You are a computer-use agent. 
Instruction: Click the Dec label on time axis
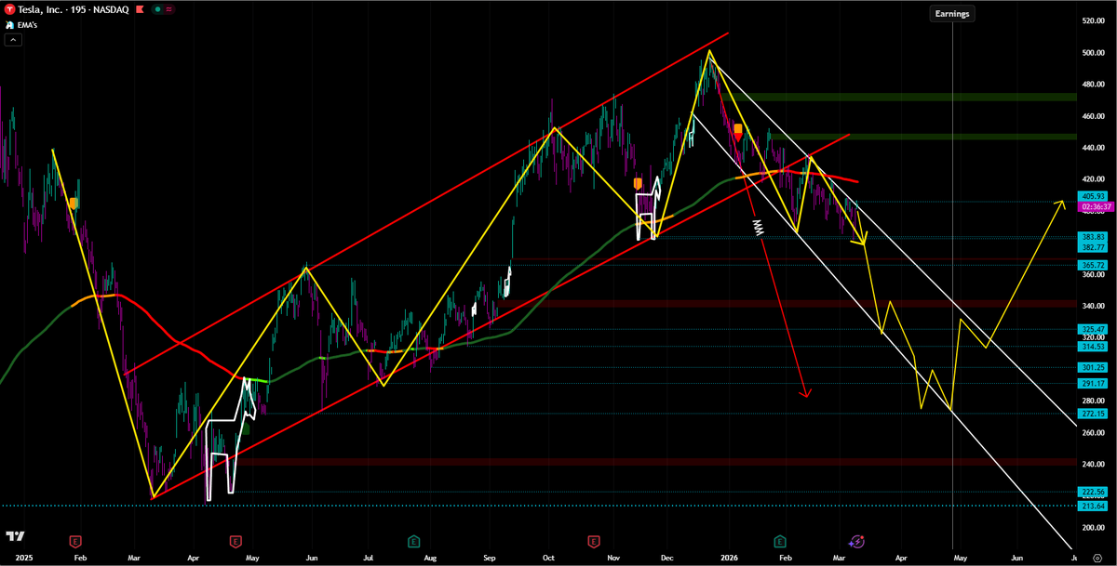pyautogui.click(x=666, y=557)
